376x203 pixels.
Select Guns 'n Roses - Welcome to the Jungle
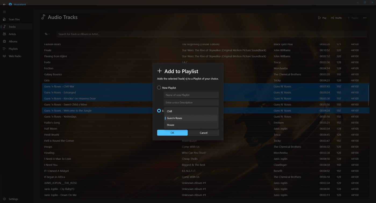(x=206, y=110)
